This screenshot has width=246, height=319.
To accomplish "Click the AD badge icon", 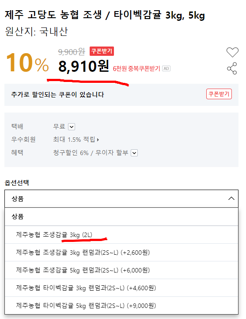I will [167, 69].
